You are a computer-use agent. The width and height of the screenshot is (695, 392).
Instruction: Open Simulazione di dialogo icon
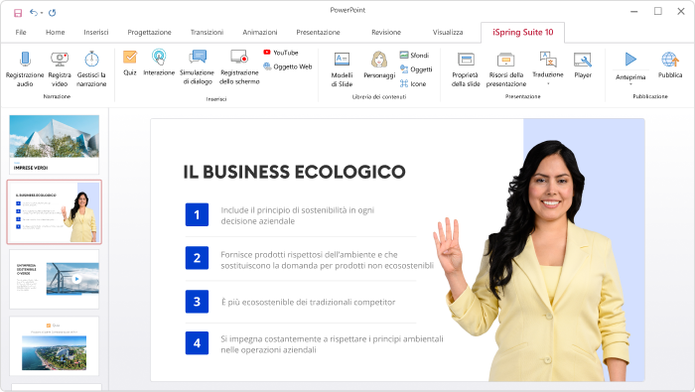coord(198,58)
